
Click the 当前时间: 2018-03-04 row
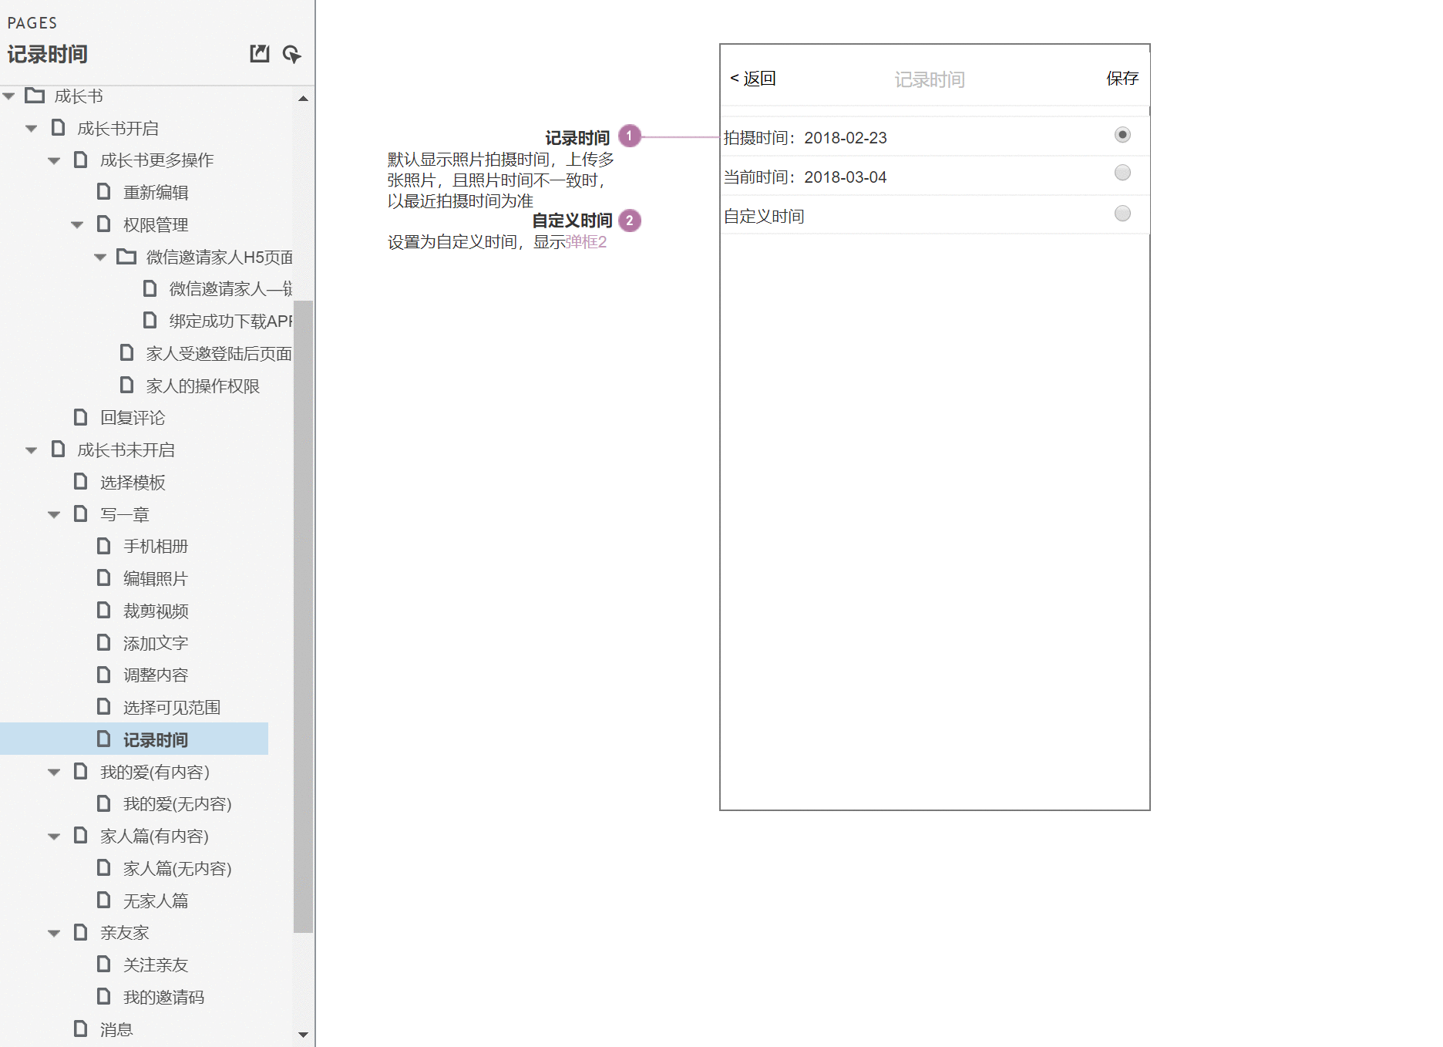pyautogui.click(x=934, y=176)
